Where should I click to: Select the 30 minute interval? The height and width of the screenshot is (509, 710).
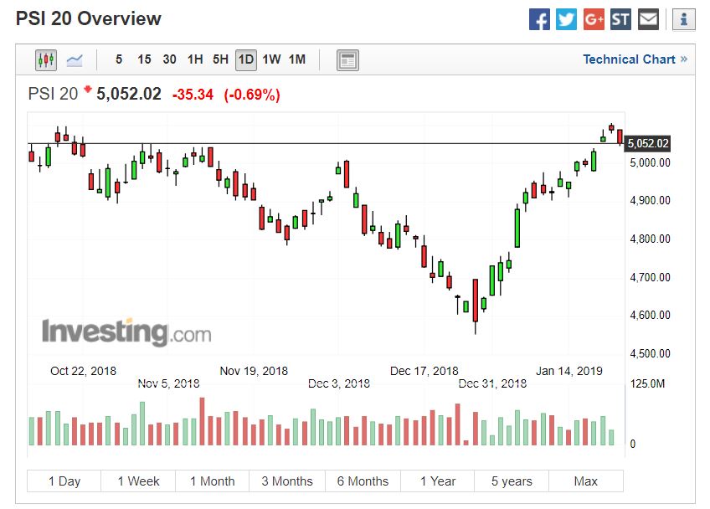point(169,59)
